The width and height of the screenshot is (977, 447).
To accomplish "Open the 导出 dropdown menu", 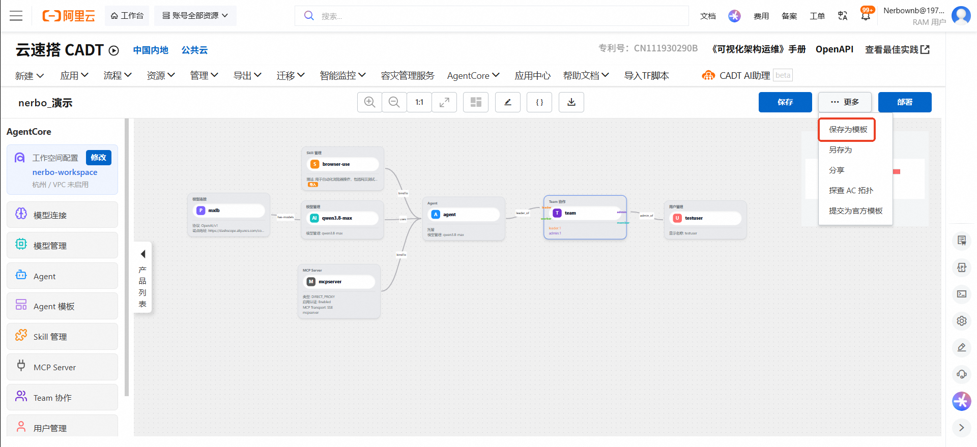I will pos(247,76).
